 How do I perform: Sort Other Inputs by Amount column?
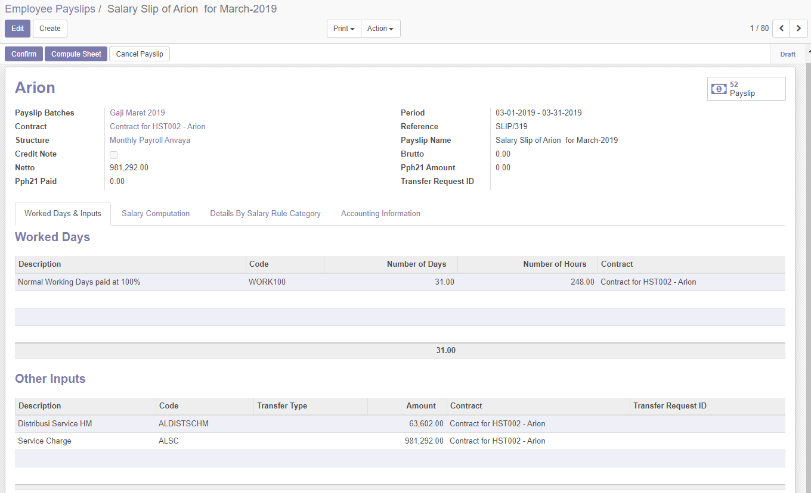[407, 406]
